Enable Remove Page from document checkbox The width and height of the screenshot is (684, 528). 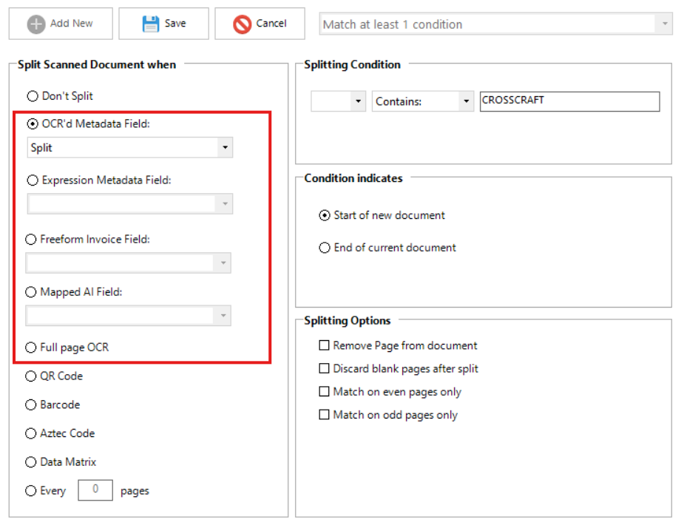coord(324,345)
